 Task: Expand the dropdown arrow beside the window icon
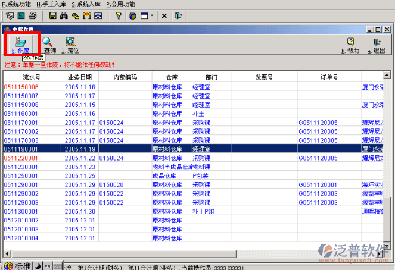click(153, 15)
